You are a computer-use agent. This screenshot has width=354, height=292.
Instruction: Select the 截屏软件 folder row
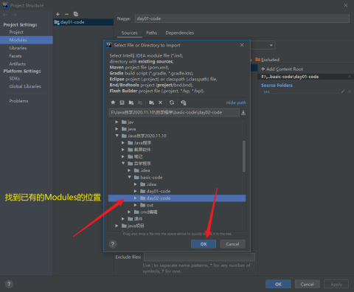(177, 150)
